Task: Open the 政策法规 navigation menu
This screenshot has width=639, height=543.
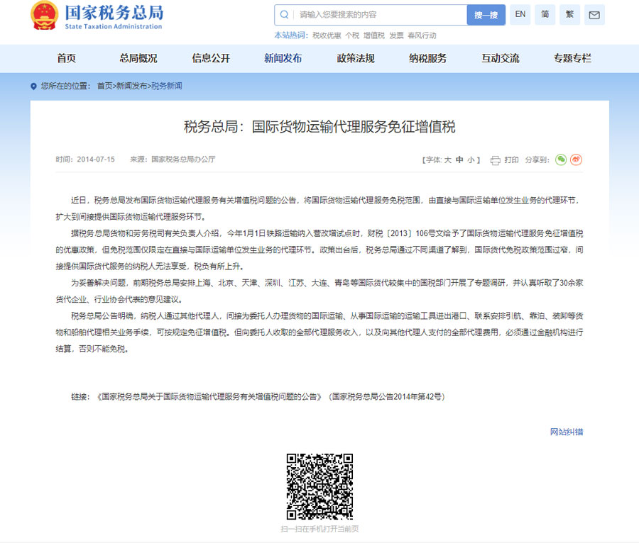Action: pos(356,59)
